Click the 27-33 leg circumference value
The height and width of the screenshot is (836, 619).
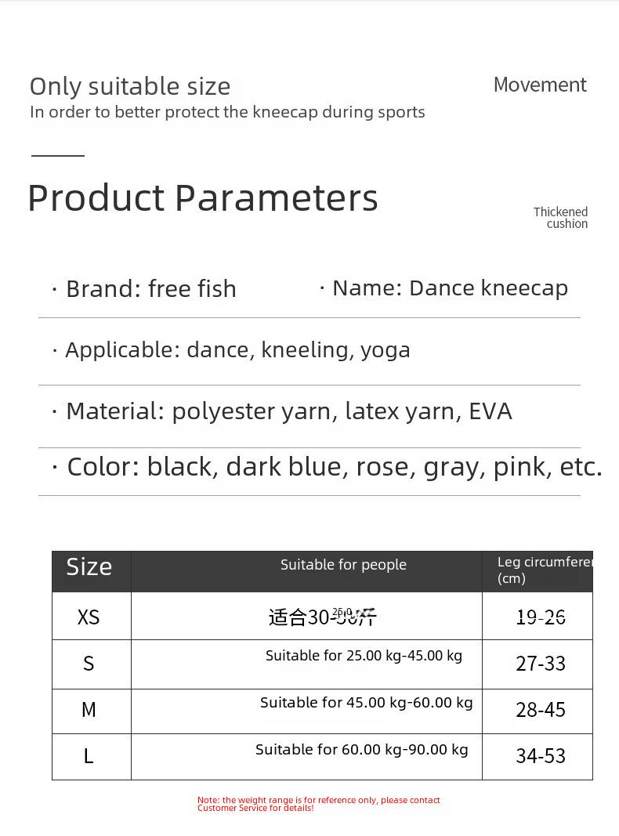(x=541, y=664)
